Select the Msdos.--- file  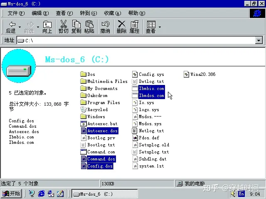[x=147, y=116]
